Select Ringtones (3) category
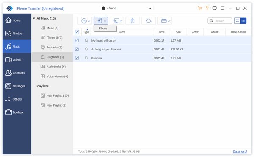Screen dimensions: 254x157 (x=52, y=57)
